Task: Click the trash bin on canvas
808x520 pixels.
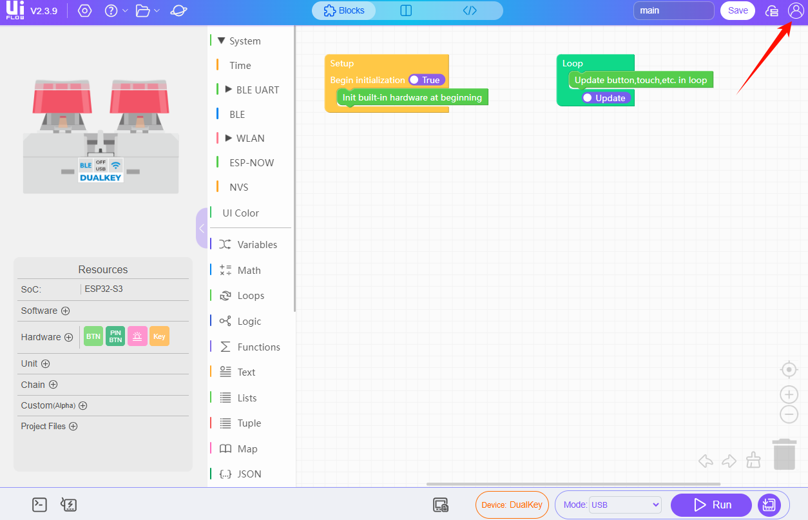Action: 784,454
